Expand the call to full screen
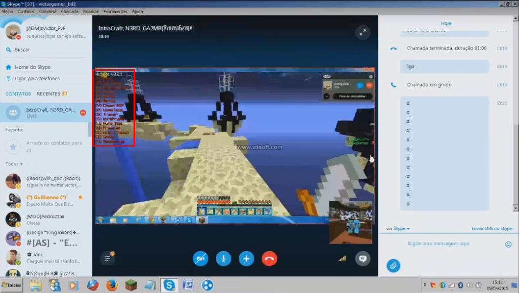 pyautogui.click(x=363, y=32)
